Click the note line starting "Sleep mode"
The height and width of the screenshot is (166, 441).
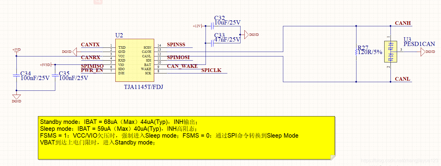tap(118, 129)
